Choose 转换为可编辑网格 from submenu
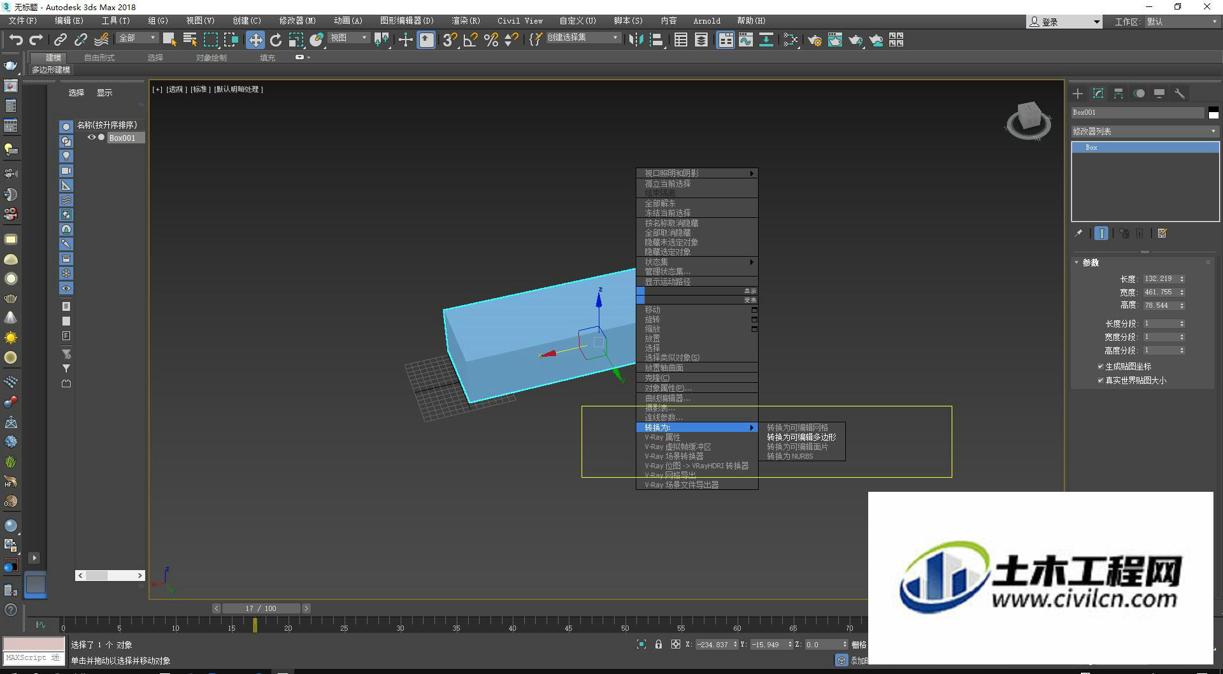 click(797, 428)
